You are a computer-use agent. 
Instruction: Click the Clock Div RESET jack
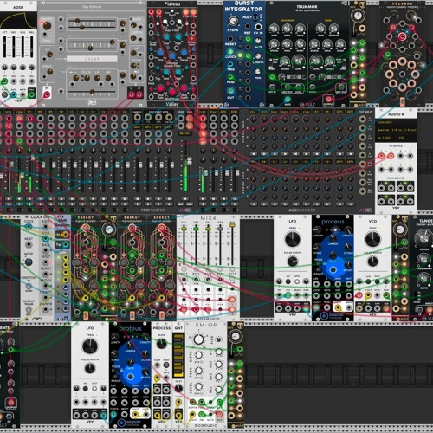(29, 245)
